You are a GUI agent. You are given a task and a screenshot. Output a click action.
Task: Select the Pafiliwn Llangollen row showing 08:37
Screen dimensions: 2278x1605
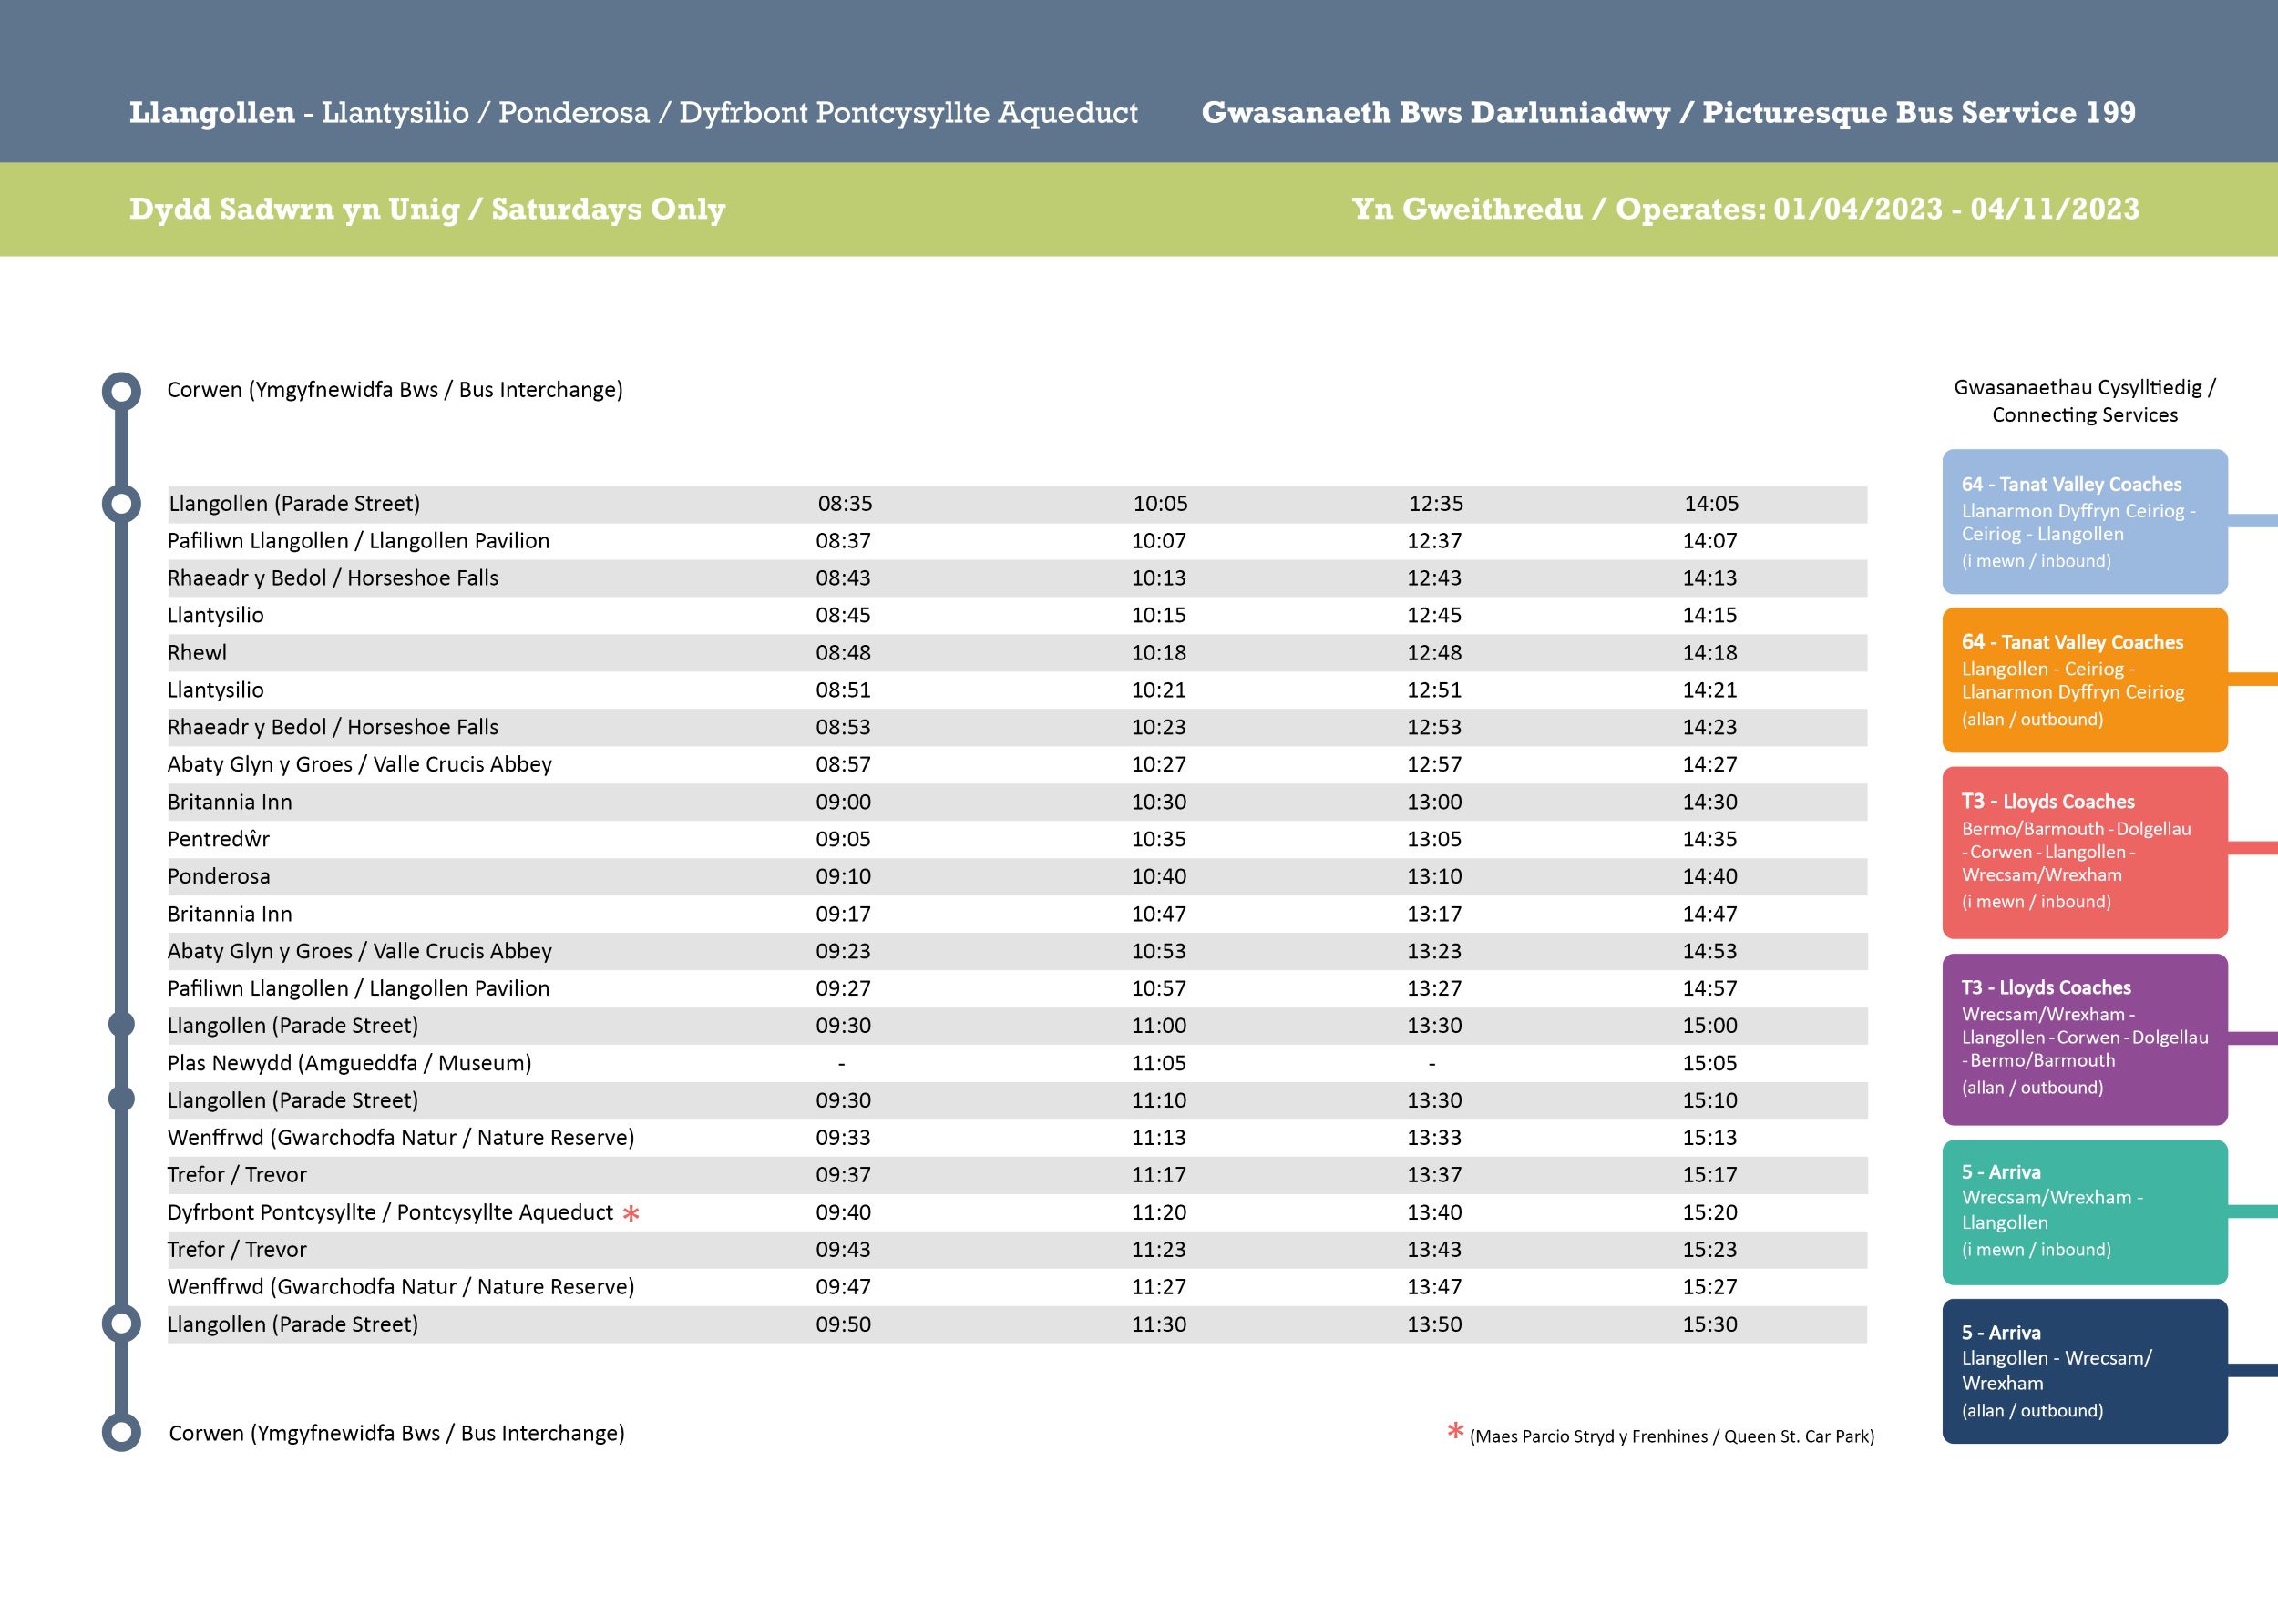[1017, 541]
